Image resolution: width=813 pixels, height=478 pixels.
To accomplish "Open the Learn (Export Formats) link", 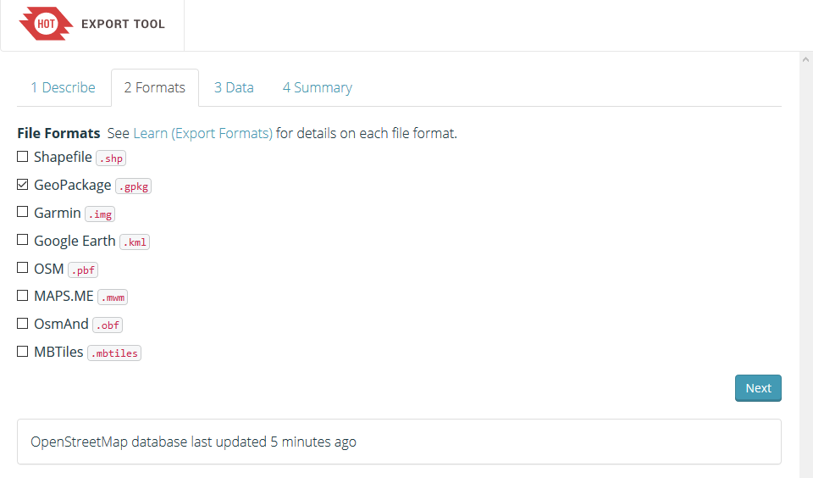I will click(202, 133).
